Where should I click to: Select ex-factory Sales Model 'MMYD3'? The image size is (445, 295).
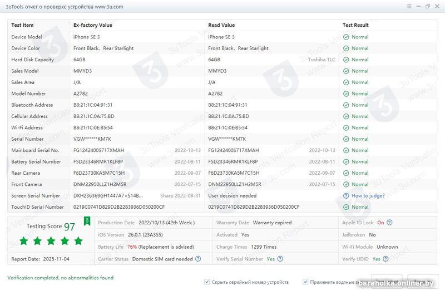click(x=82, y=71)
